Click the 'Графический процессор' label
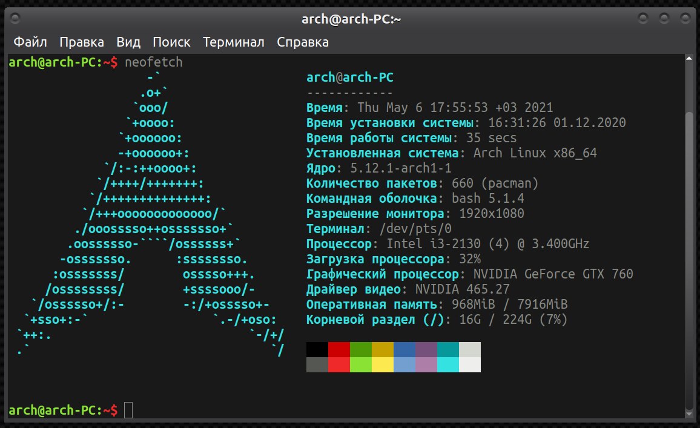This screenshot has height=428, width=700. point(383,274)
